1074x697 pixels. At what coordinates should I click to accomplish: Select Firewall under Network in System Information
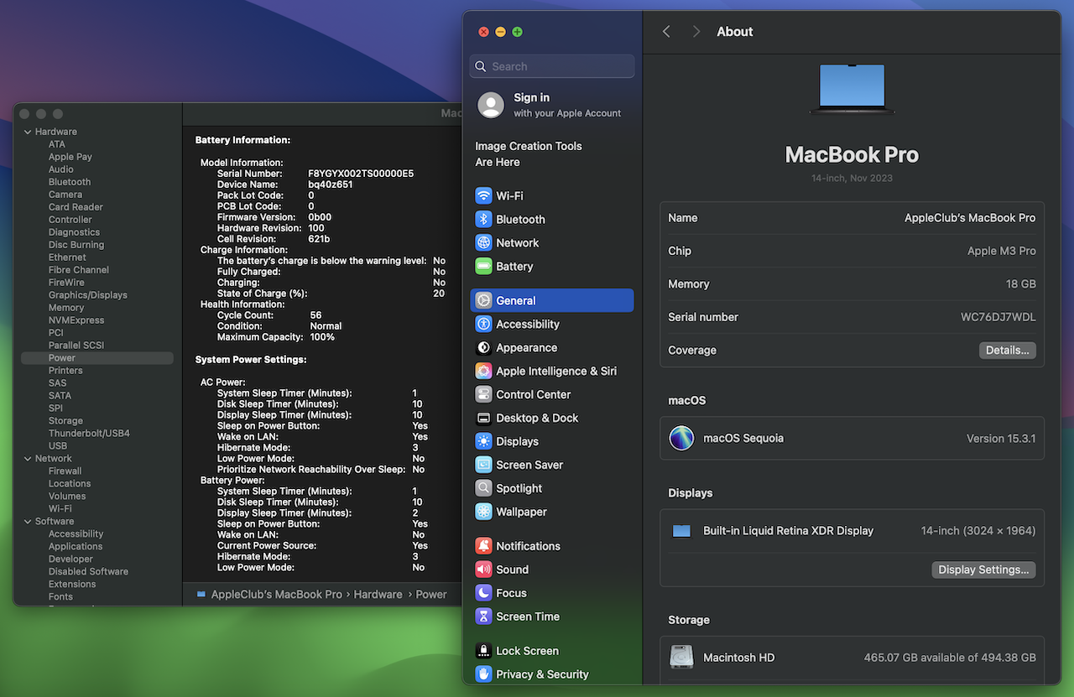65,471
